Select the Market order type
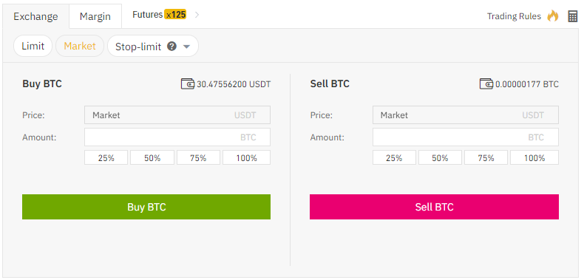584x280 pixels. pos(80,46)
